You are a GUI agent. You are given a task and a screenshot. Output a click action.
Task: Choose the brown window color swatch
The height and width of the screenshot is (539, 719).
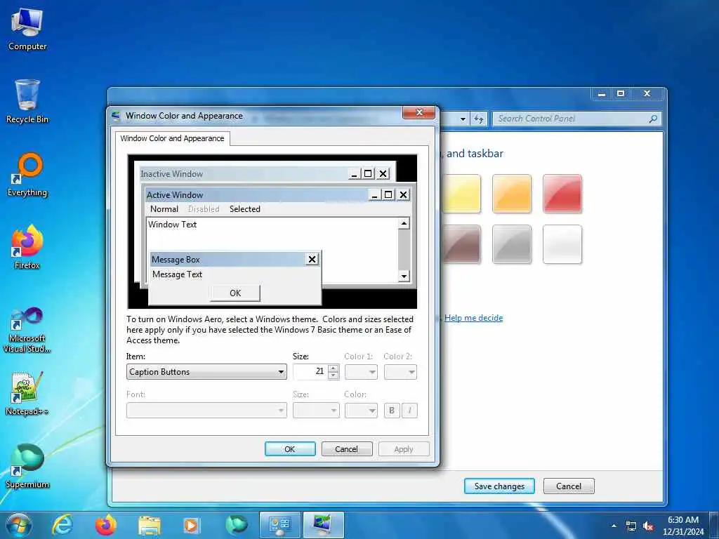coord(461,244)
